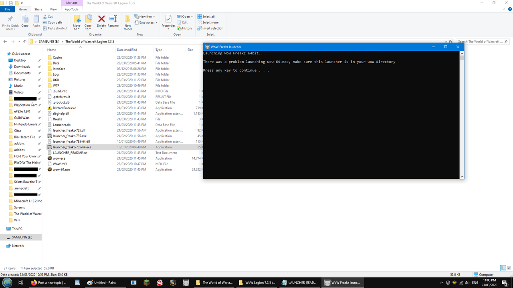Screen dimensions: 513x288
Task: Click Copy path in ribbon
Action: click(53, 22)
